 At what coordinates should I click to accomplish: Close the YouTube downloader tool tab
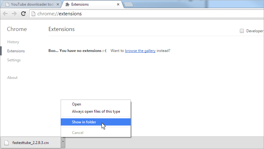tap(57, 5)
